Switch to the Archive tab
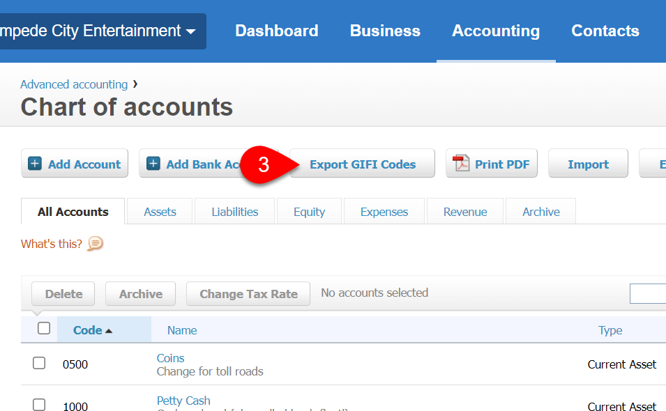 coord(540,211)
